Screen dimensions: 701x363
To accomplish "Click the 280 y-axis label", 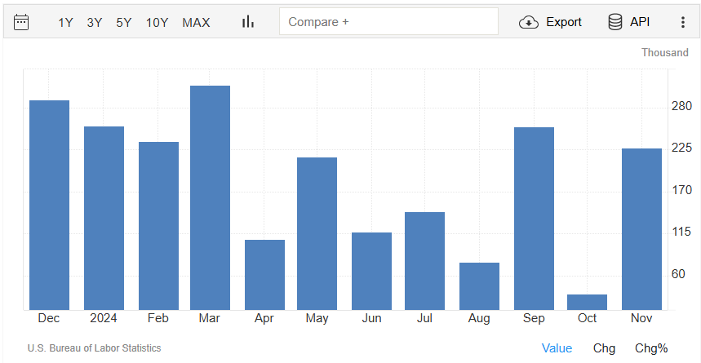I will click(x=681, y=106).
